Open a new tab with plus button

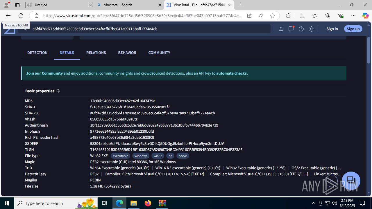point(240,5)
